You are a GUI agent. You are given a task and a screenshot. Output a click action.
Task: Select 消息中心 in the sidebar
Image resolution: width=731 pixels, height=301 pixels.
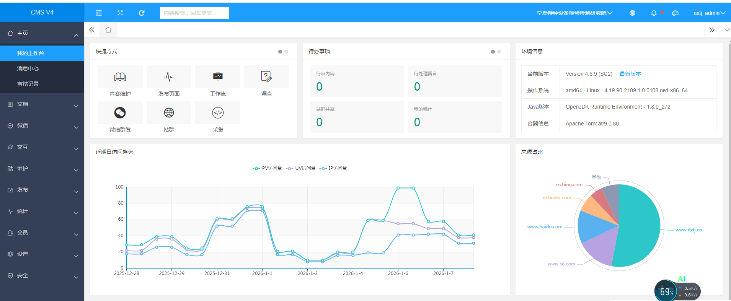(x=28, y=68)
